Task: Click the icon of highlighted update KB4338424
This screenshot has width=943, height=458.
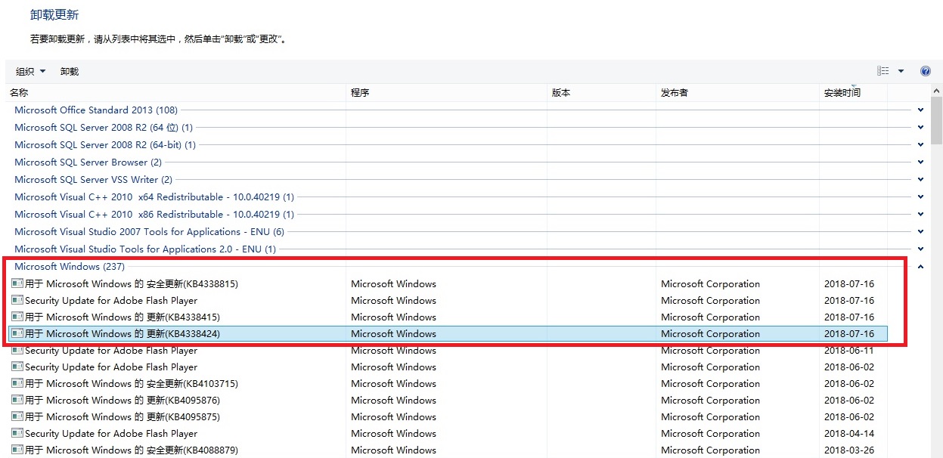Action: [x=17, y=334]
